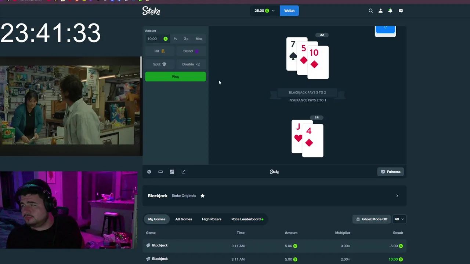470x264 pixels.
Task: Open the Fairness button
Action: coord(391,172)
